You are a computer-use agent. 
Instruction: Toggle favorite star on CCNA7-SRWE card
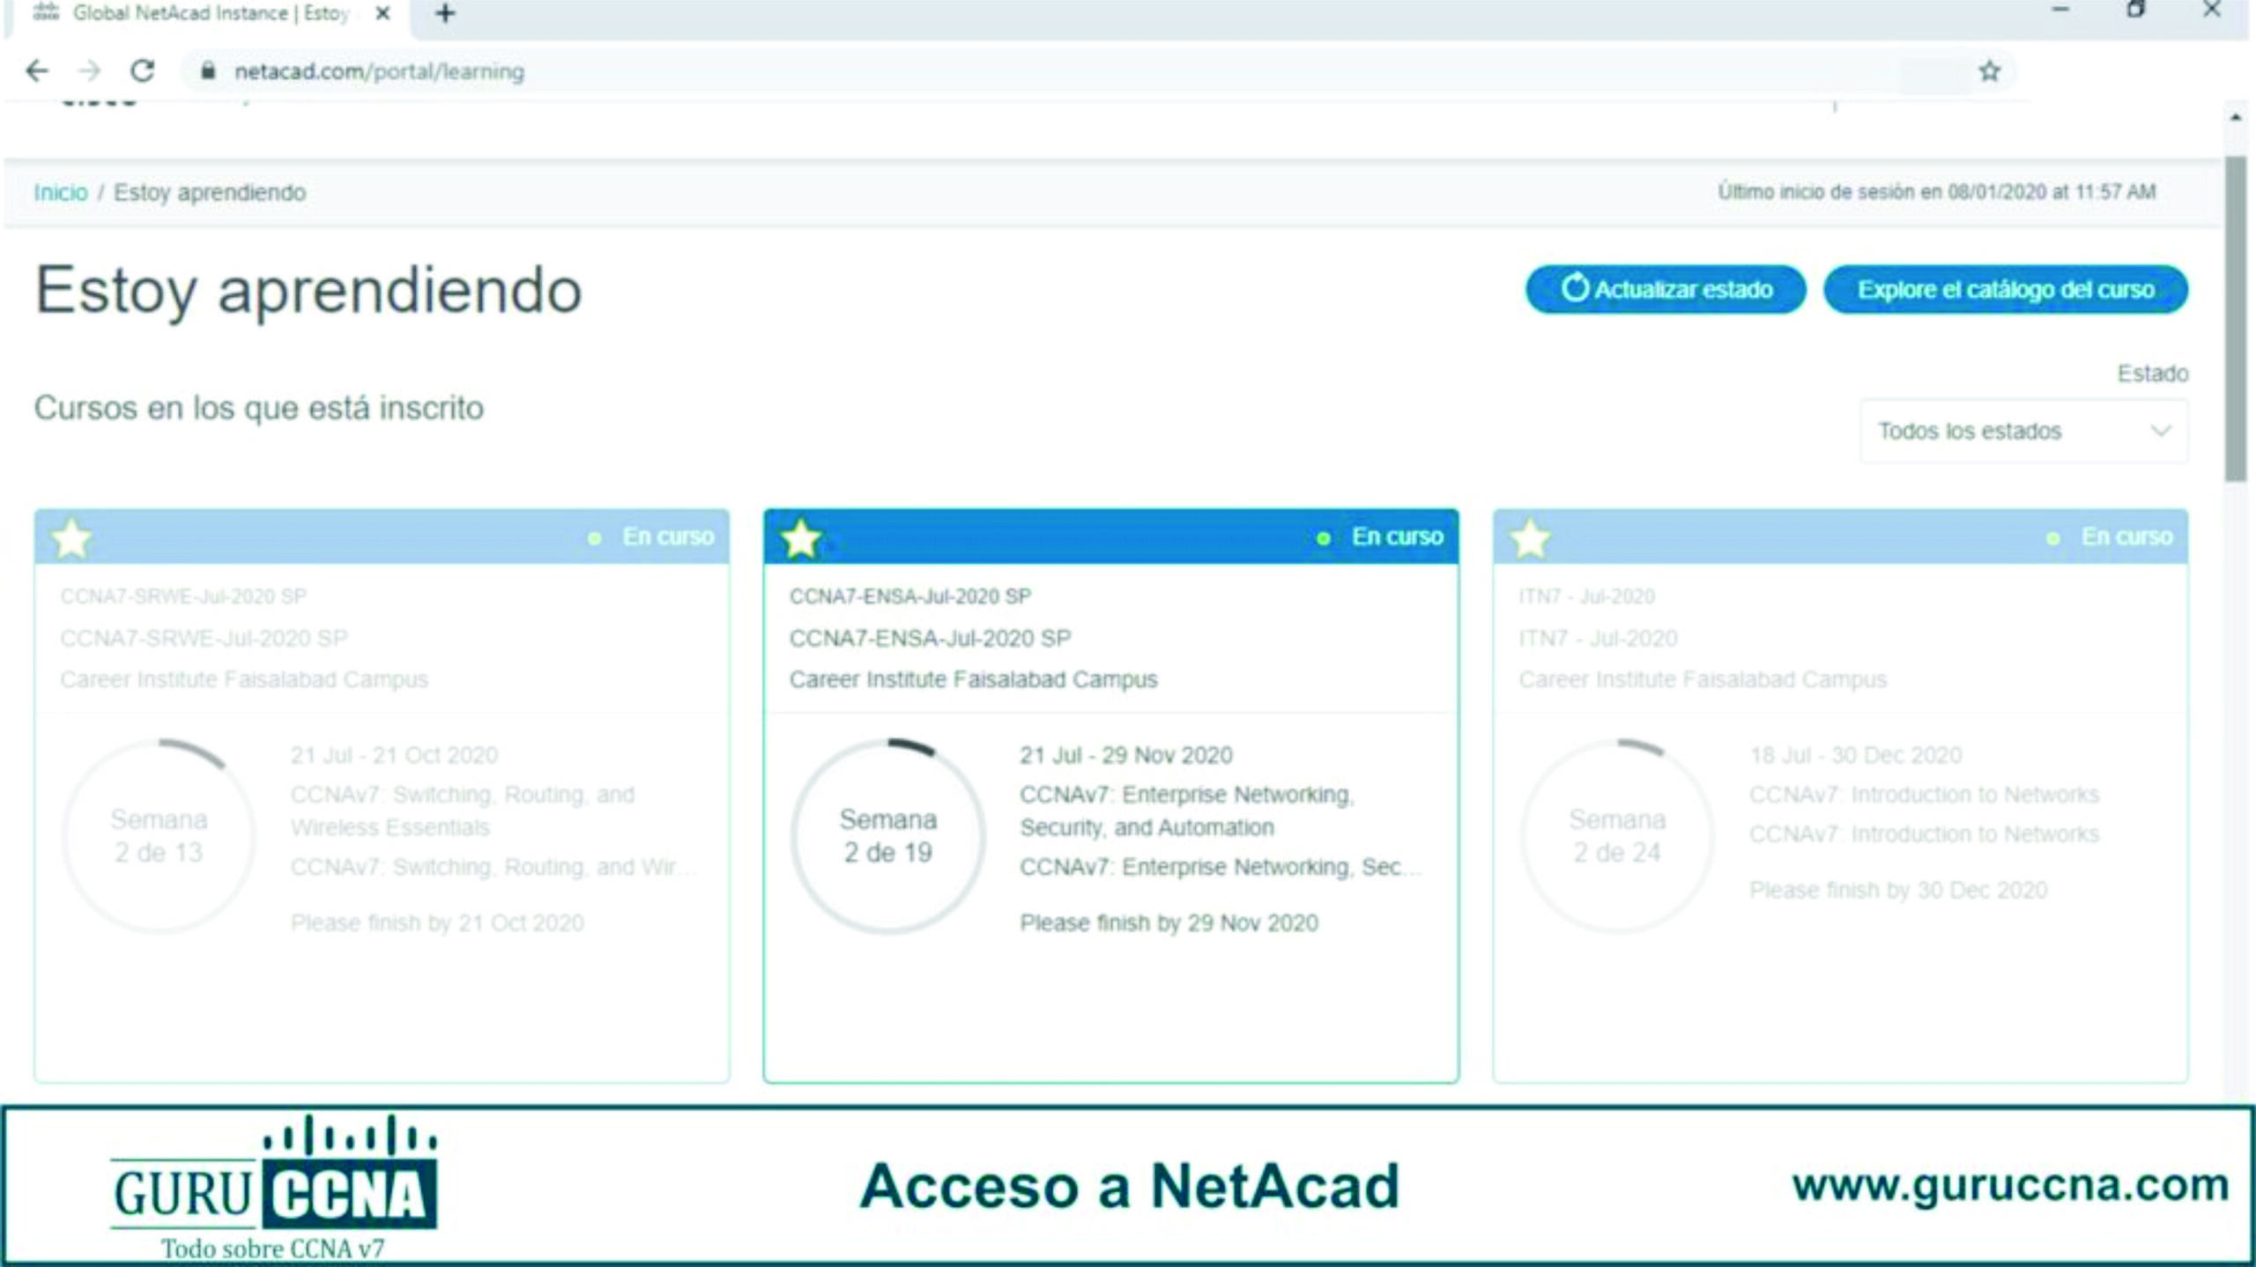click(71, 538)
